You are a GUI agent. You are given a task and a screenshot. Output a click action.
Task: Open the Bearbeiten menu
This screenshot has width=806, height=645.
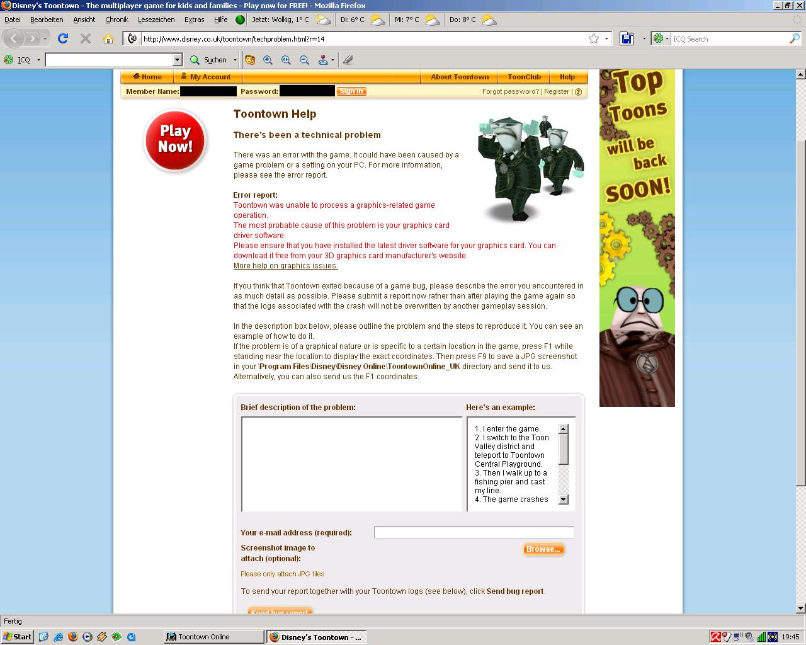(x=47, y=20)
